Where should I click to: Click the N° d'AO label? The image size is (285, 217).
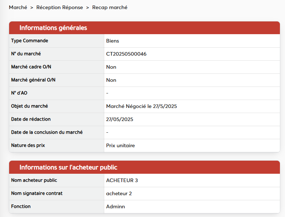[x=19, y=93]
